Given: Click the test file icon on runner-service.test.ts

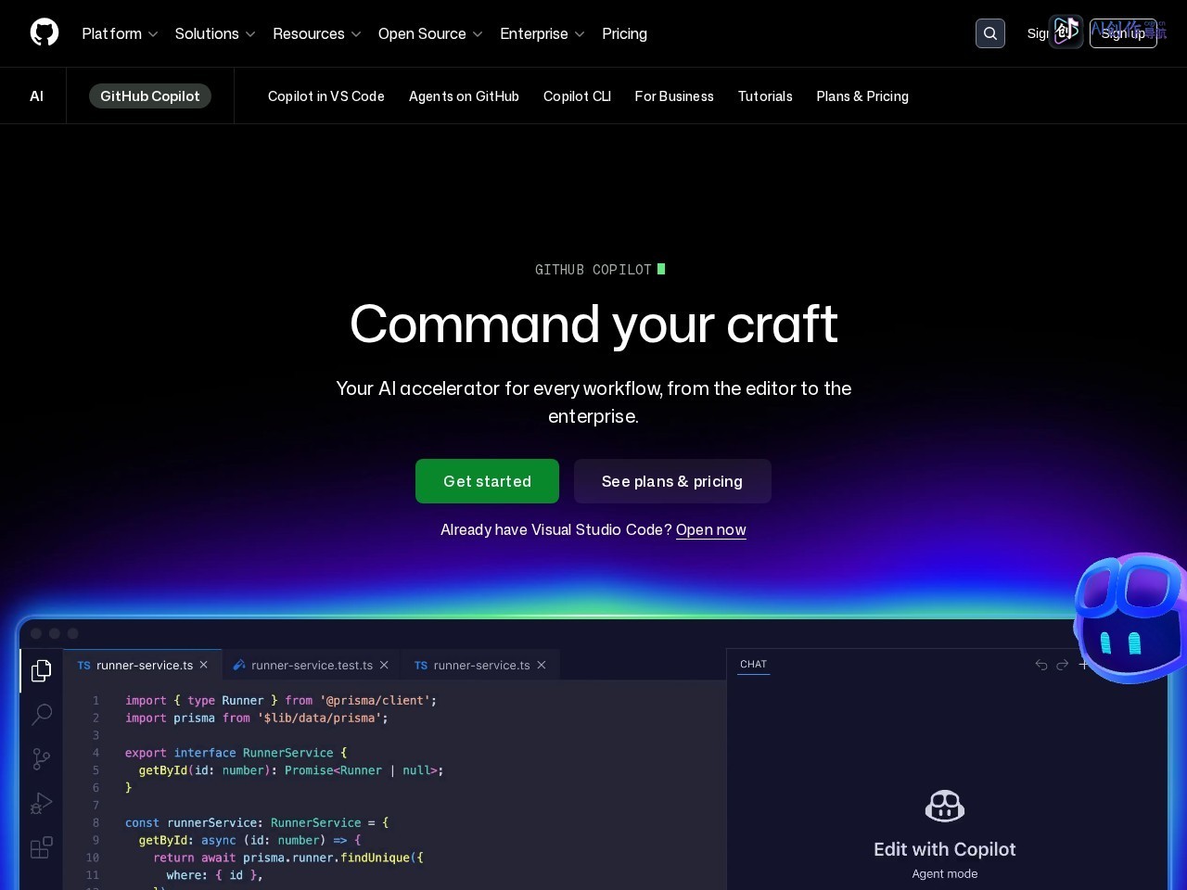Looking at the screenshot, I should (x=239, y=665).
